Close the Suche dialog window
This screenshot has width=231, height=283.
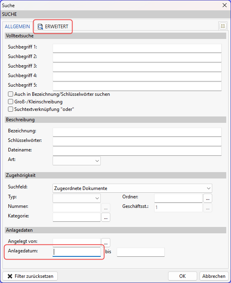click(225, 5)
